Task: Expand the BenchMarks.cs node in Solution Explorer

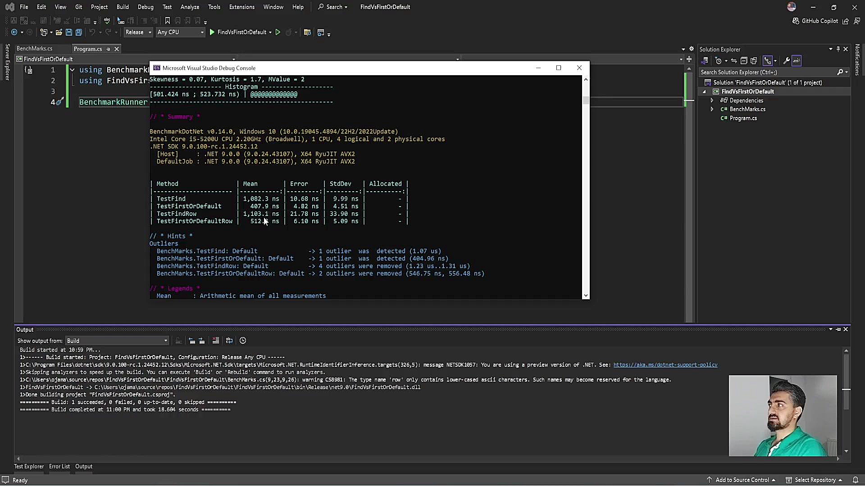Action: 712,109
